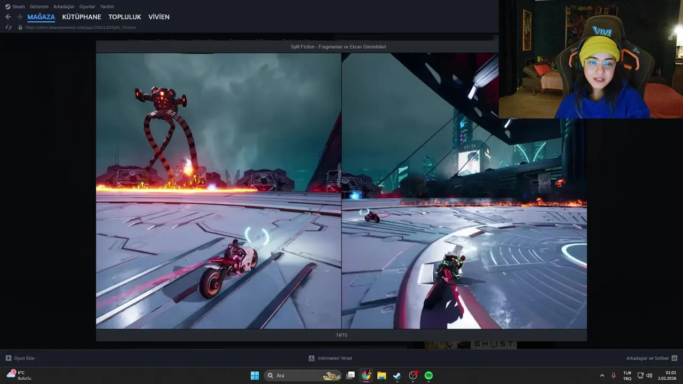Click the 14/15 screenshot counter

341,335
